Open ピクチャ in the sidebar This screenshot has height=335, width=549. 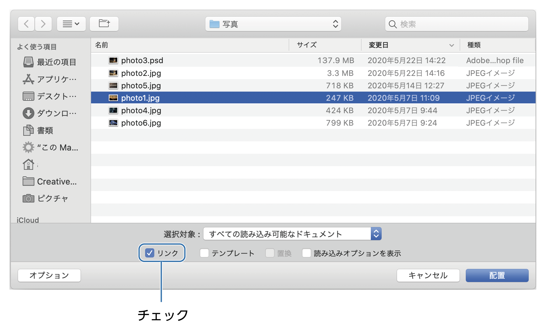pos(45,199)
